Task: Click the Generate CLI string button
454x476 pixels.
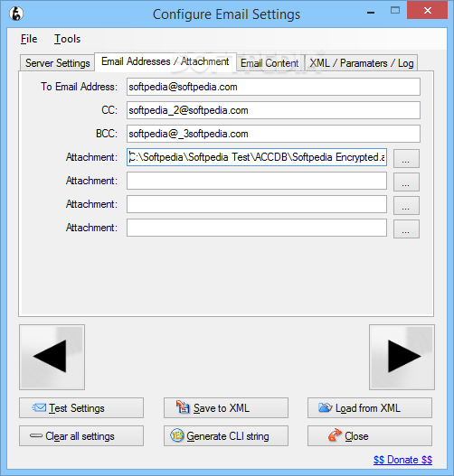Action: [x=226, y=436]
